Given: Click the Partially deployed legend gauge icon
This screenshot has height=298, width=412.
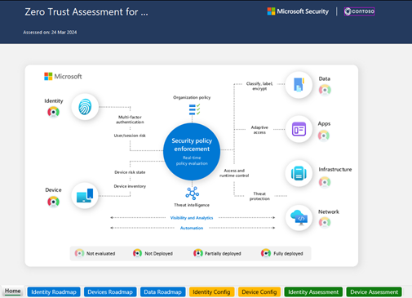Looking at the screenshot, I should [x=198, y=253].
